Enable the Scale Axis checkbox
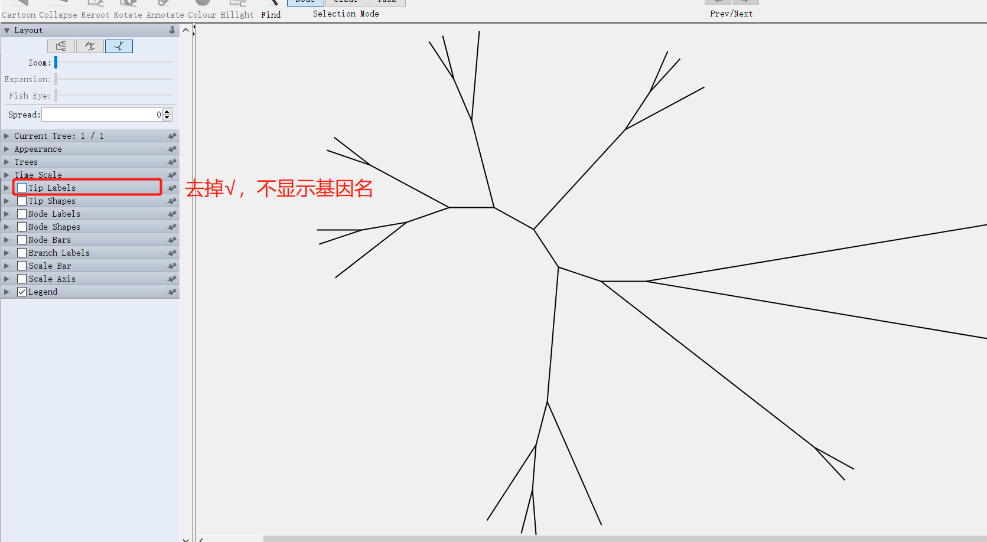 [x=22, y=279]
